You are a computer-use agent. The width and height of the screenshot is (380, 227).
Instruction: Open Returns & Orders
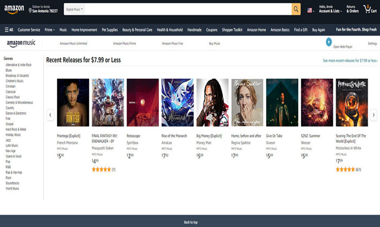[x=352, y=9]
